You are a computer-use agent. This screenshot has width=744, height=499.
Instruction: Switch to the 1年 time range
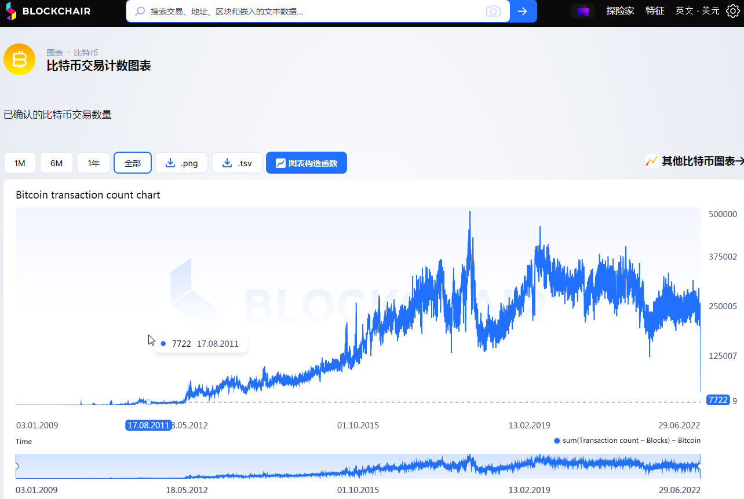coord(93,163)
